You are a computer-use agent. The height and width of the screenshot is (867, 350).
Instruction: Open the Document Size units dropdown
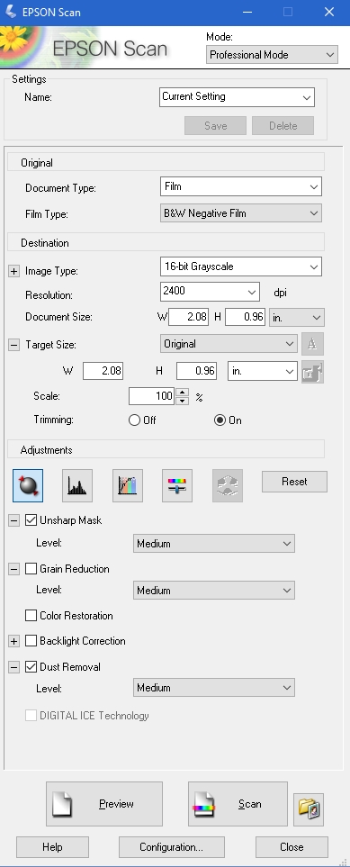click(x=296, y=318)
